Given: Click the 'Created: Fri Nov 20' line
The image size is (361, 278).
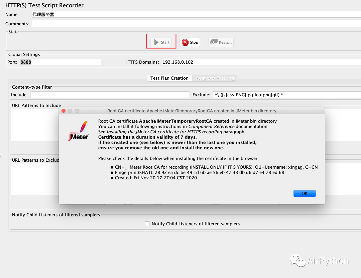Looking at the screenshot, I should 156,178.
